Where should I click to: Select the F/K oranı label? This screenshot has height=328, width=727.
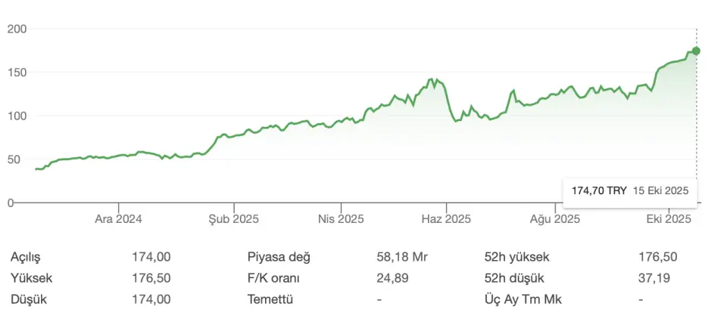(x=274, y=278)
